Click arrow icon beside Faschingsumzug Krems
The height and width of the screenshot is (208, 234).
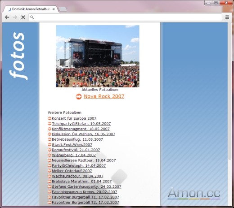[x=49, y=192]
